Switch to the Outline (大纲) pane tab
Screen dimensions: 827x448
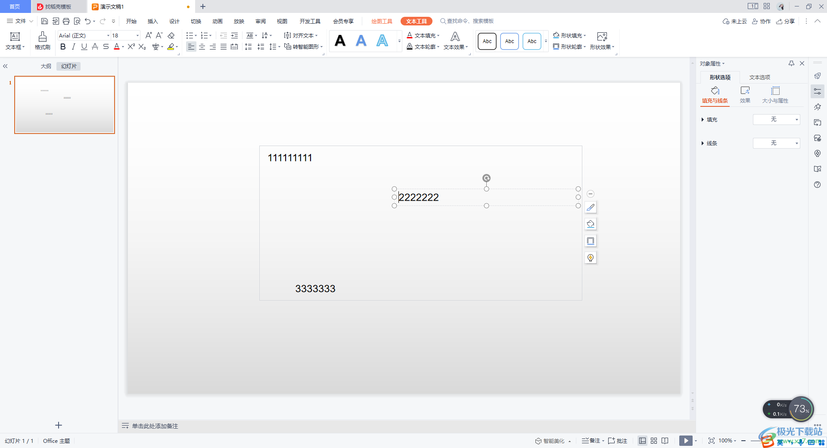[46, 66]
